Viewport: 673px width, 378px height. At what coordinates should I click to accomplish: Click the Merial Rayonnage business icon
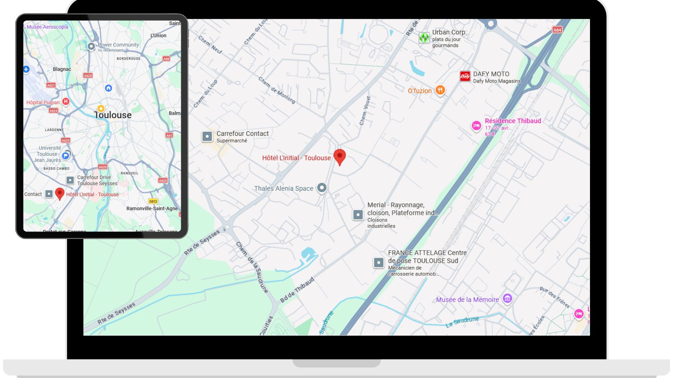coord(358,215)
